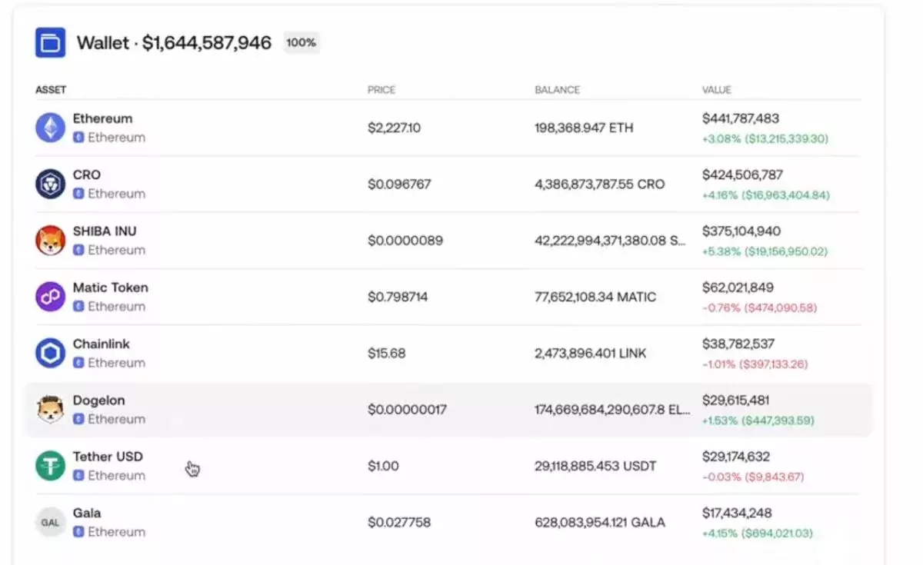The width and height of the screenshot is (923, 565).
Task: Click the -0.76% Matic change
Action: pos(760,307)
